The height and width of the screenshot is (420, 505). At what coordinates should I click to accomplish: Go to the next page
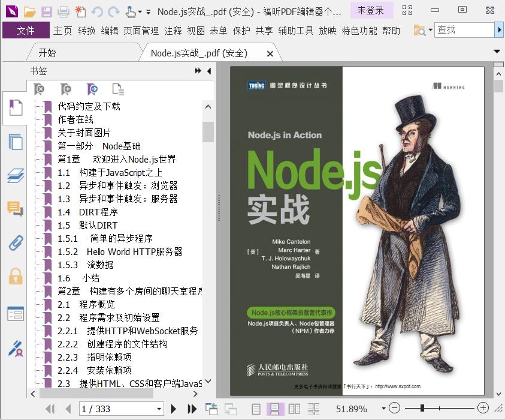[173, 409]
